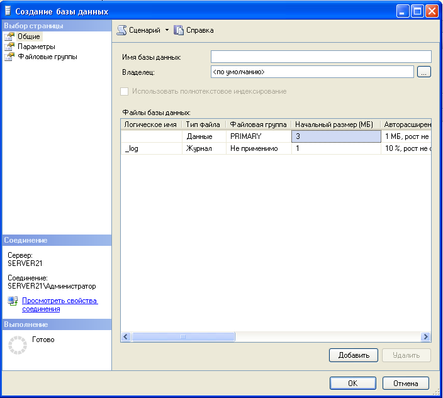Select the Журнал file type cell

click(x=204, y=148)
